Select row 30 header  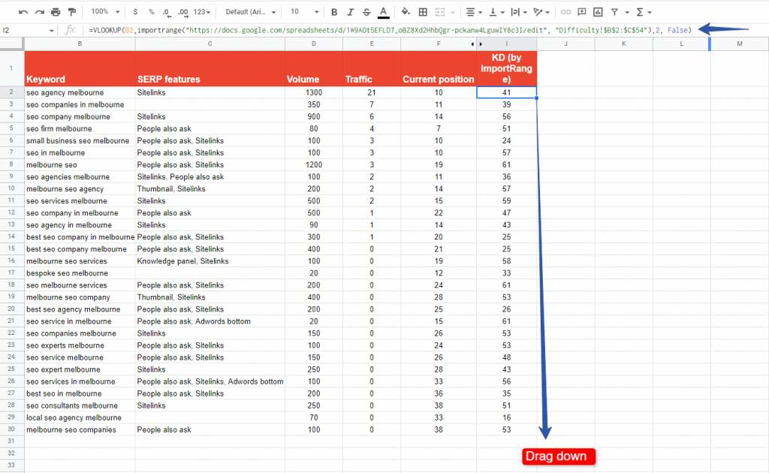click(x=11, y=429)
